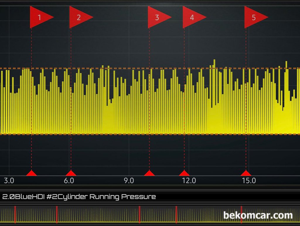Viewport: 300px width, 226px height.
Task: Click the bottom axis triangle under flag 3
Action: click(149, 173)
